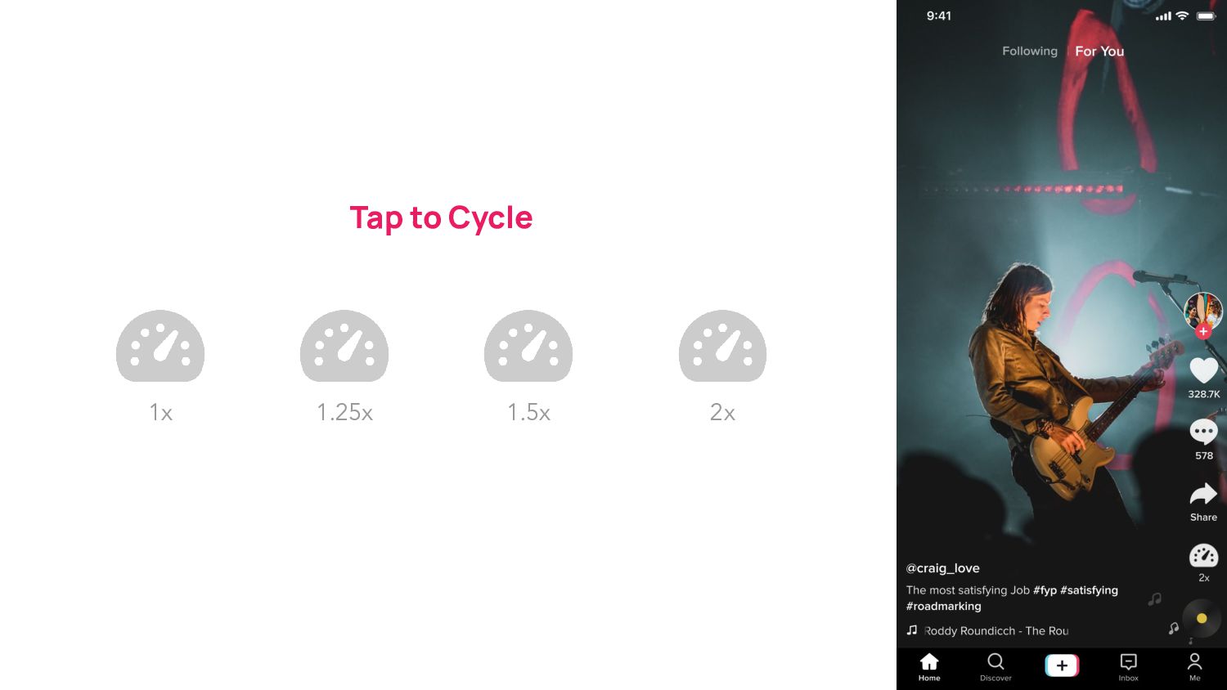The height and width of the screenshot is (690, 1227).
Task: Go to Home in bottom navigation
Action: 929,667
